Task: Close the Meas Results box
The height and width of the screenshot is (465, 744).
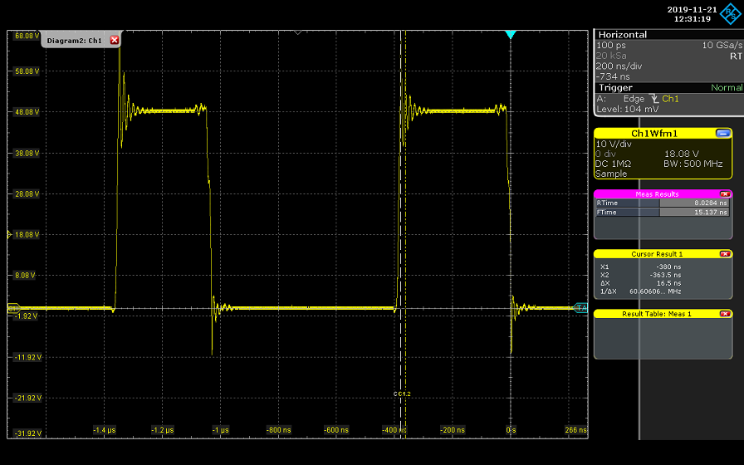Action: click(x=725, y=194)
